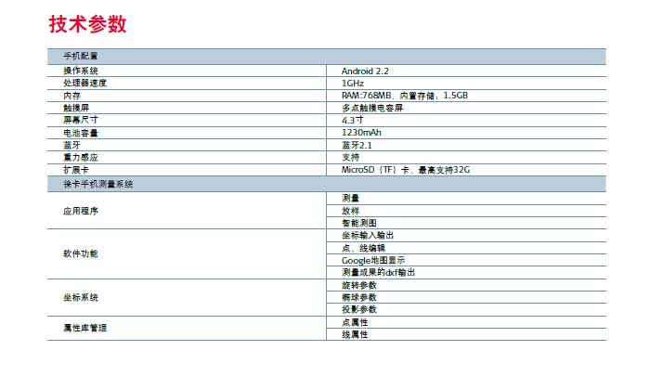This screenshot has width=650, height=376.
Task: Select the RAM:768MB memory value cell
Action: tap(404, 96)
